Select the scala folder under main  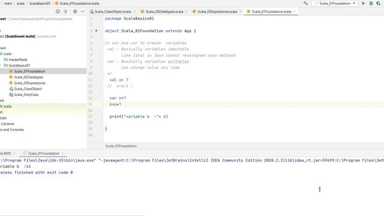pos(7,53)
